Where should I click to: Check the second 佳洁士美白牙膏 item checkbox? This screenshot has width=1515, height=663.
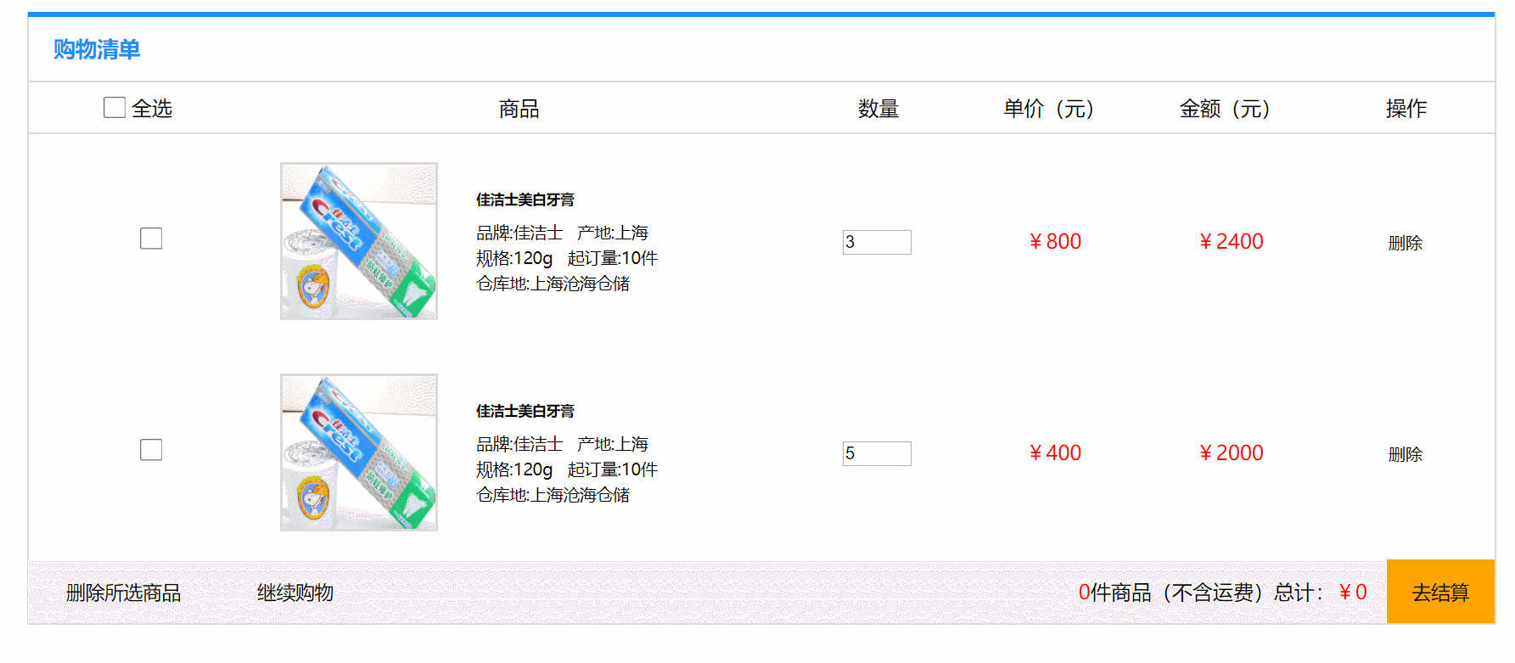[150, 449]
